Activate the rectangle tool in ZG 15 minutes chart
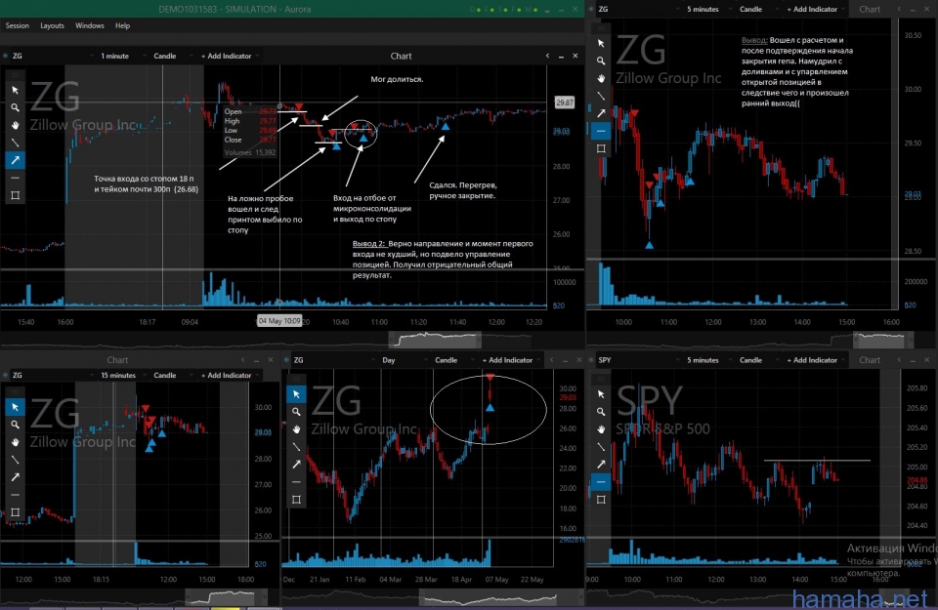Viewport: 938px width, 610px height. 15,512
